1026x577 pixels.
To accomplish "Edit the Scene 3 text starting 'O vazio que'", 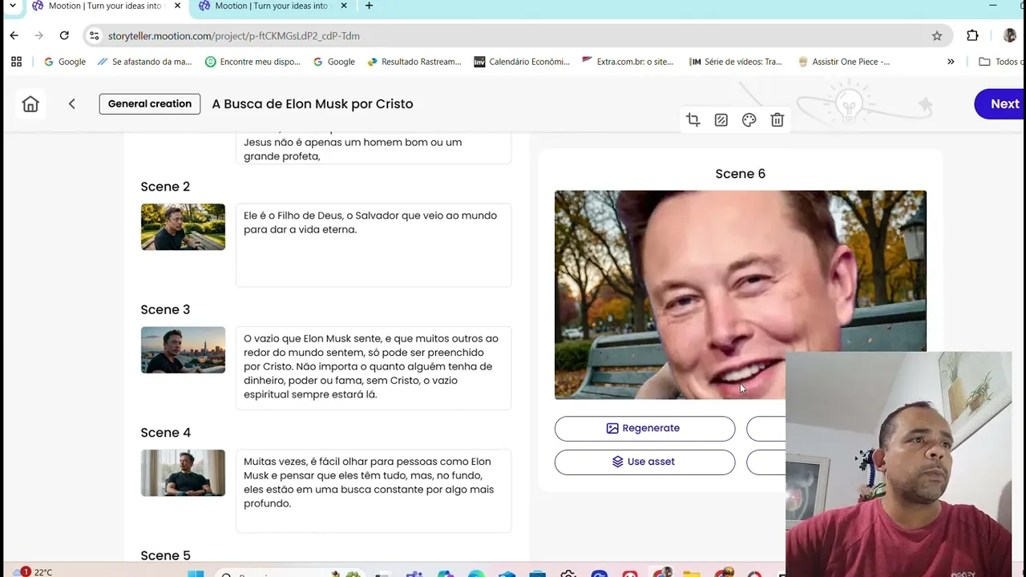I will pyautogui.click(x=374, y=368).
